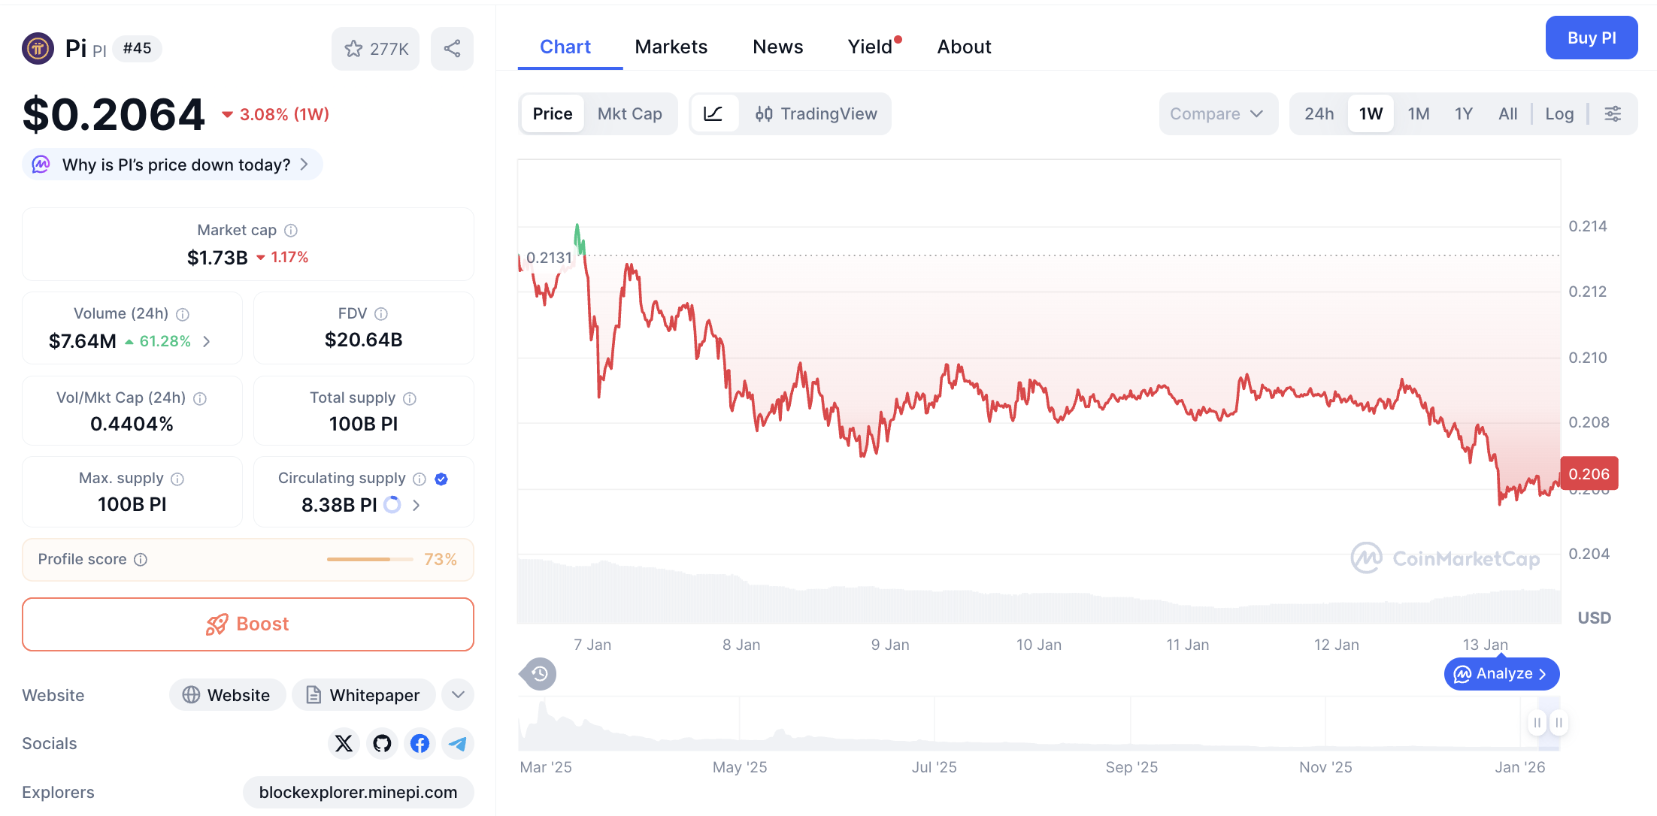This screenshot has height=816, width=1657.
Task: Open the Whitepaper link
Action: coord(363,695)
